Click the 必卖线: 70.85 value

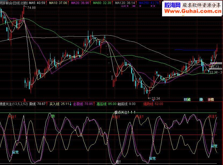pos(83,104)
